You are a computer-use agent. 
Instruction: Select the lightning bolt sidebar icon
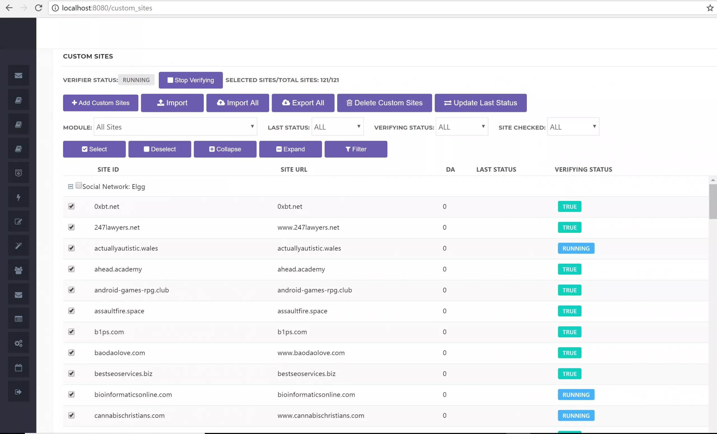pos(18,197)
